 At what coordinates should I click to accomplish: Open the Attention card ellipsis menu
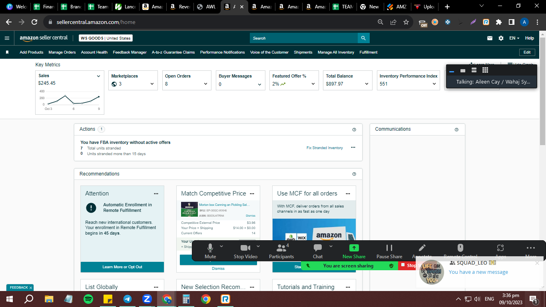[156, 193]
